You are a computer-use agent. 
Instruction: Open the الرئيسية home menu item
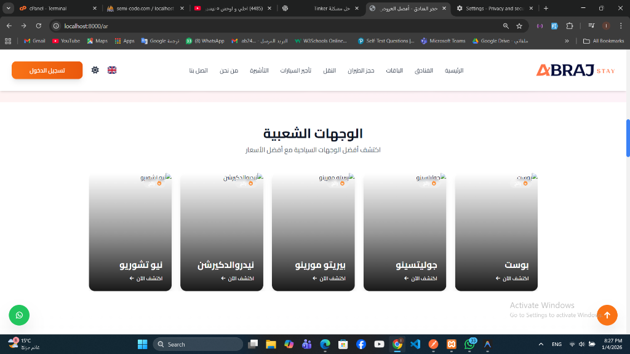(x=454, y=70)
